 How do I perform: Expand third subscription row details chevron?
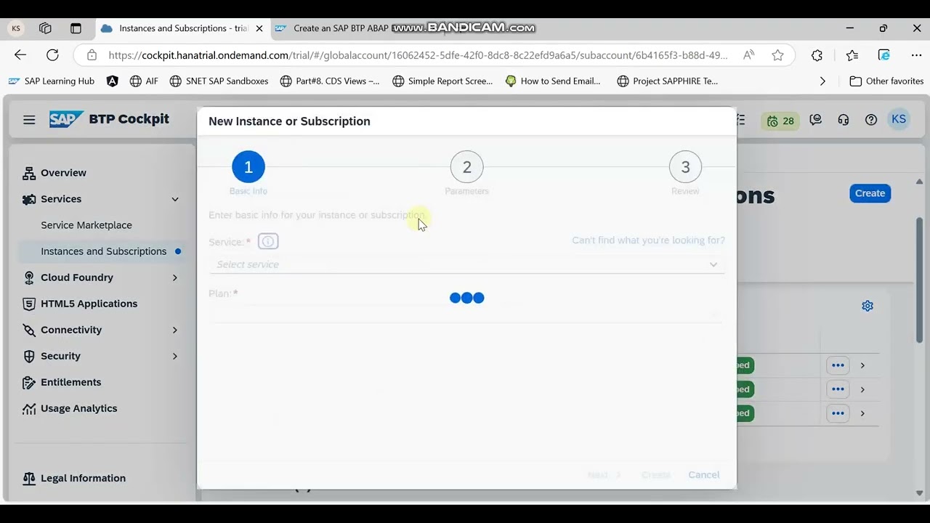[x=862, y=413]
